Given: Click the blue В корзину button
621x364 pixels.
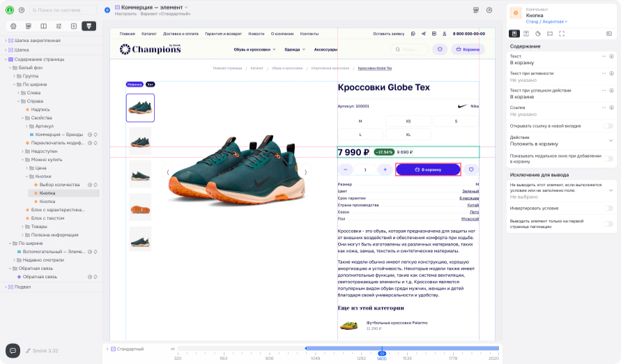Looking at the screenshot, I should pyautogui.click(x=428, y=169).
